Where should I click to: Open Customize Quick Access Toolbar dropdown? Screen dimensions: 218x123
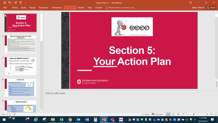click(x=25, y=3)
